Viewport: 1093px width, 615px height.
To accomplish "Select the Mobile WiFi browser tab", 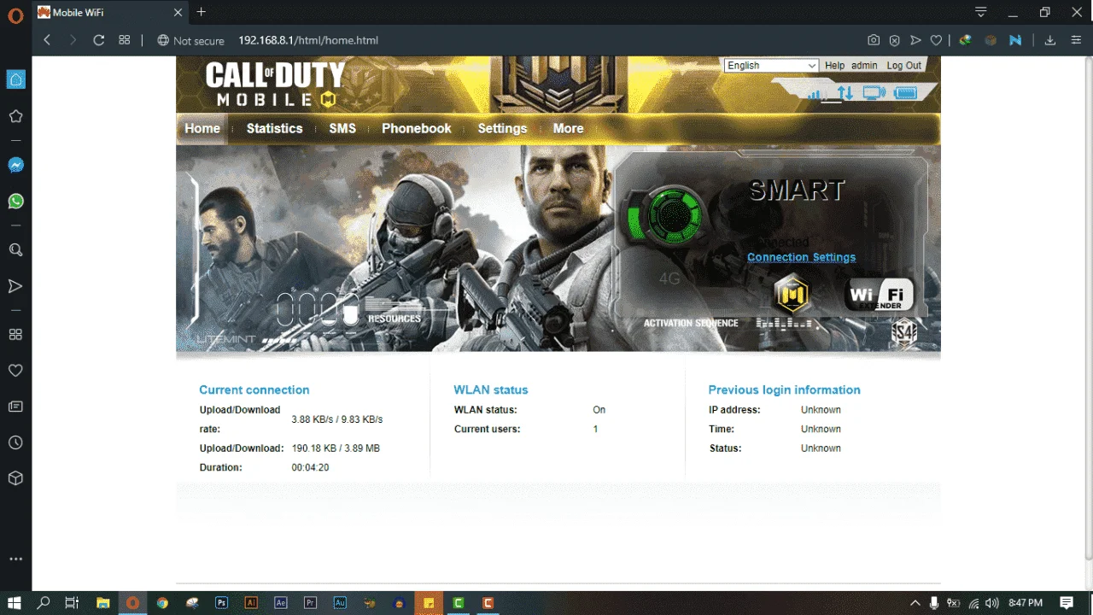I will coord(110,12).
